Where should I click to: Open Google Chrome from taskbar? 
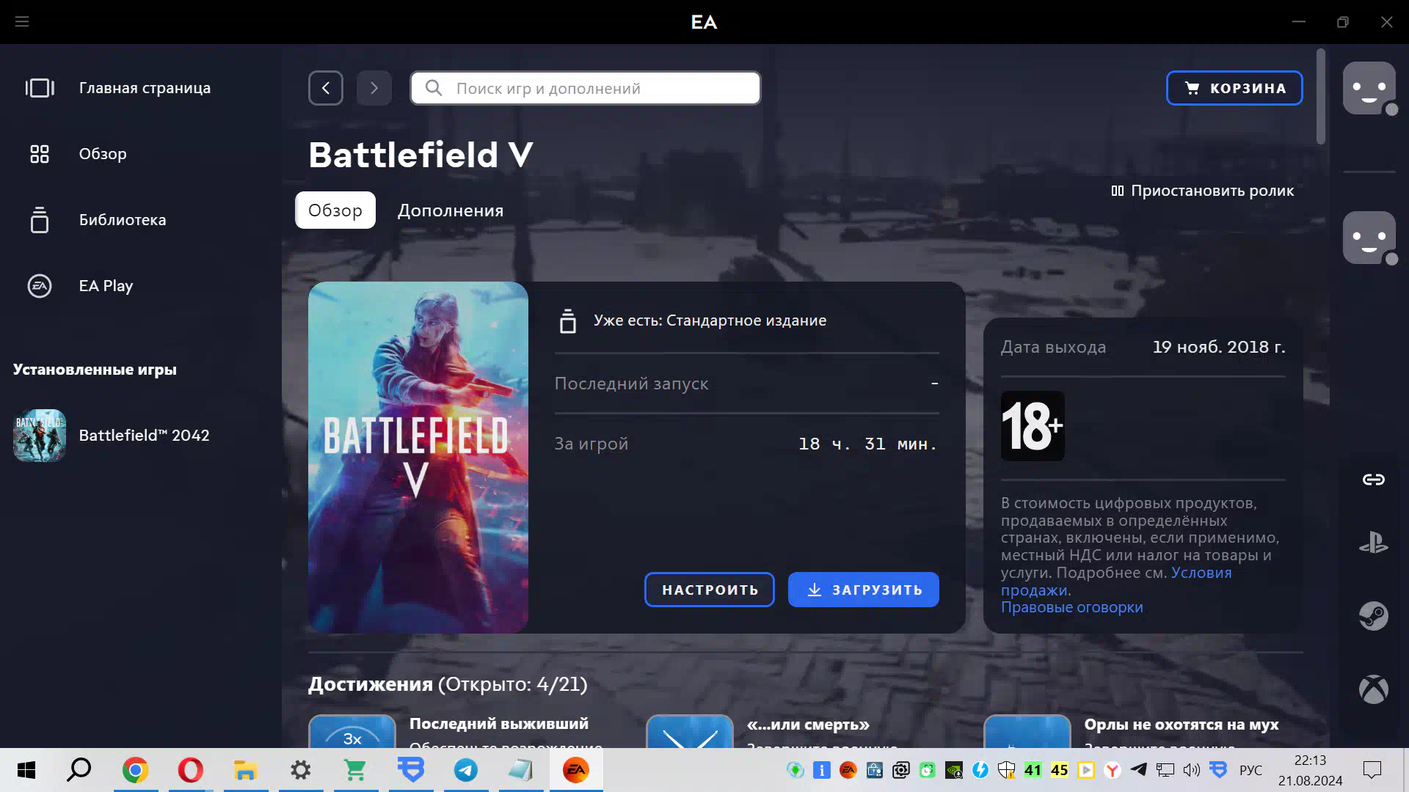[x=136, y=770]
